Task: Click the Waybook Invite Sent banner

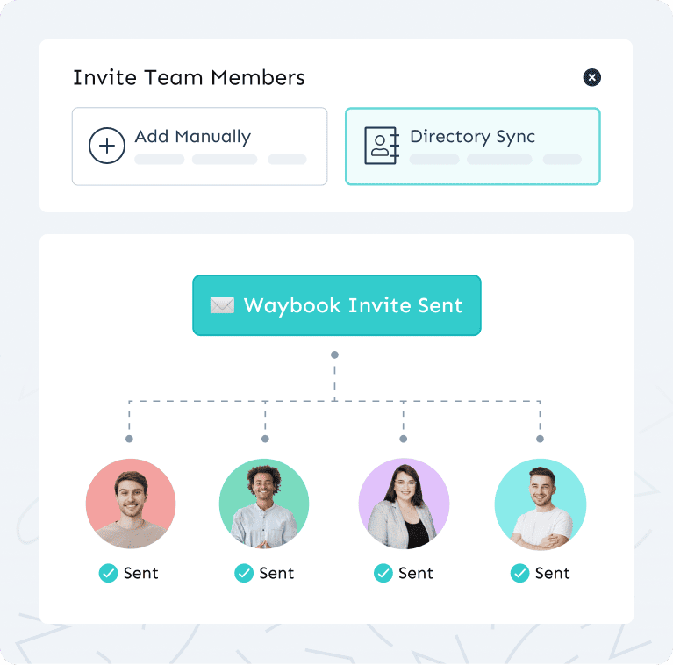Action: tap(337, 305)
